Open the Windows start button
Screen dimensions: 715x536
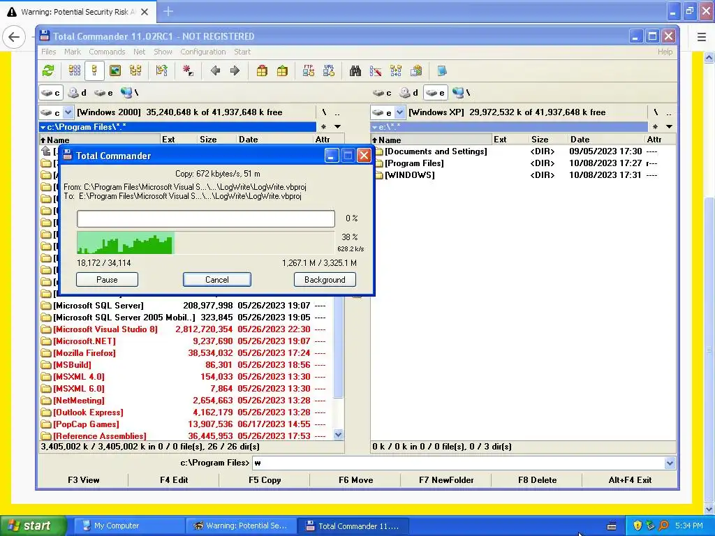(33, 526)
